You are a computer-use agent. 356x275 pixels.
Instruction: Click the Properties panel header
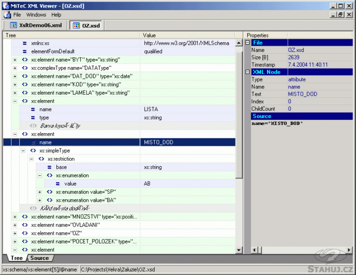[x=266, y=35]
